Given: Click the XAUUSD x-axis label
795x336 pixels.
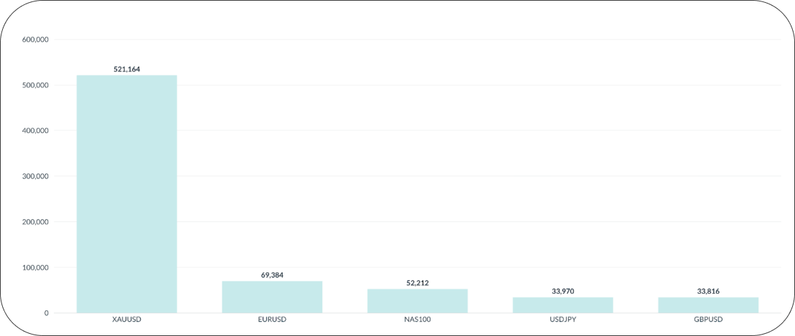Looking at the screenshot, I should point(126,320).
